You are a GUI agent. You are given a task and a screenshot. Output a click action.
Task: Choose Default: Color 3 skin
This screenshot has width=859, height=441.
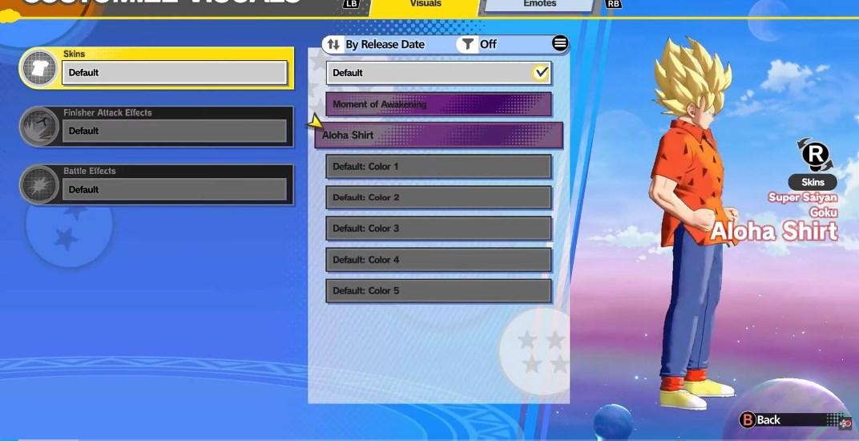(439, 229)
